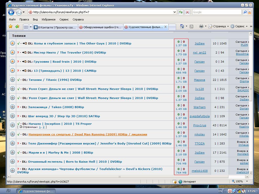
Task: Open zoom level 100% dropdown
Action: point(247,181)
